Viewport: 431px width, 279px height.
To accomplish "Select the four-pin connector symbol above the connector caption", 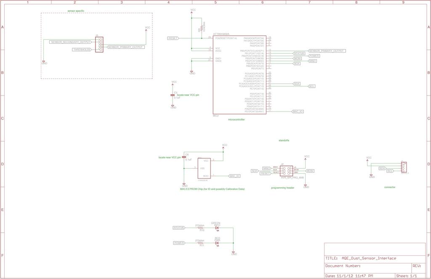I will click(404, 167).
